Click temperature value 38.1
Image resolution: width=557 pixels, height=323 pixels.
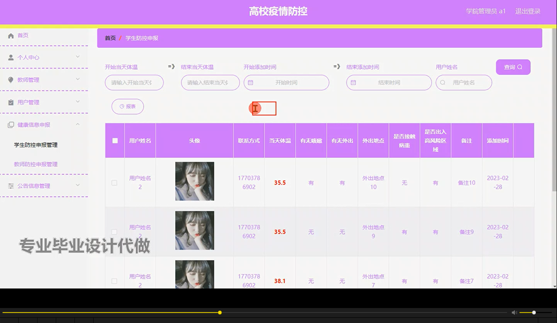[x=280, y=281]
